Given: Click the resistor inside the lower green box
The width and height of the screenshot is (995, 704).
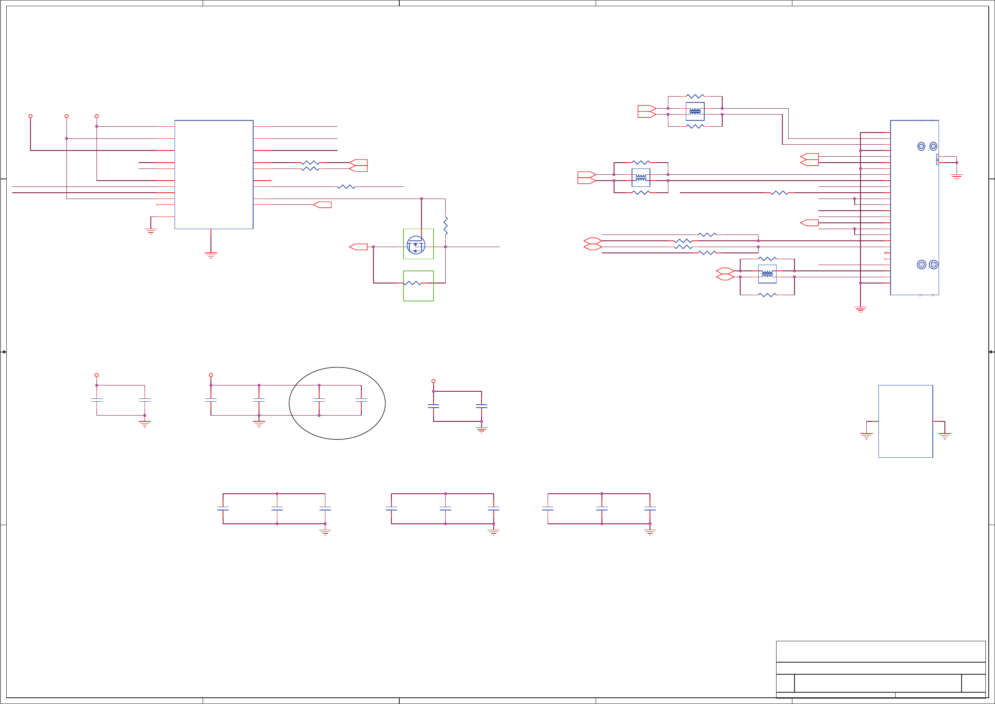Looking at the screenshot, I should (412, 283).
